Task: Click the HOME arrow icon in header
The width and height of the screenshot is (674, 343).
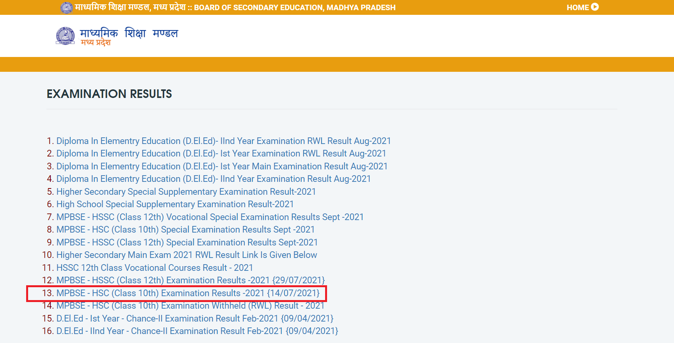Action: pos(595,7)
